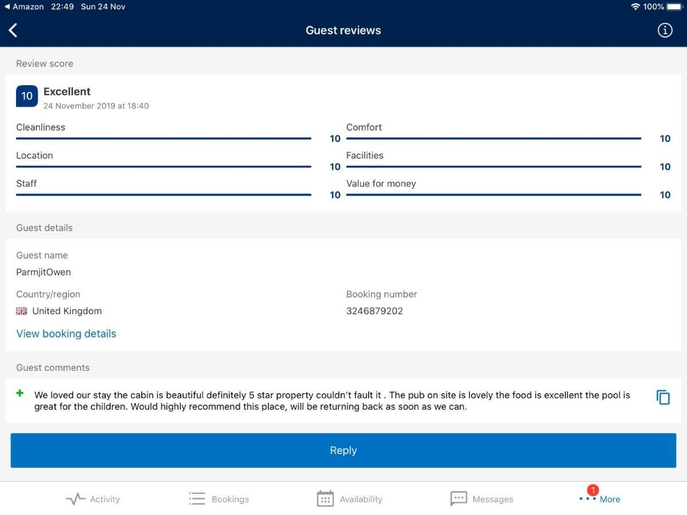Tap the Booking number label

tap(381, 294)
